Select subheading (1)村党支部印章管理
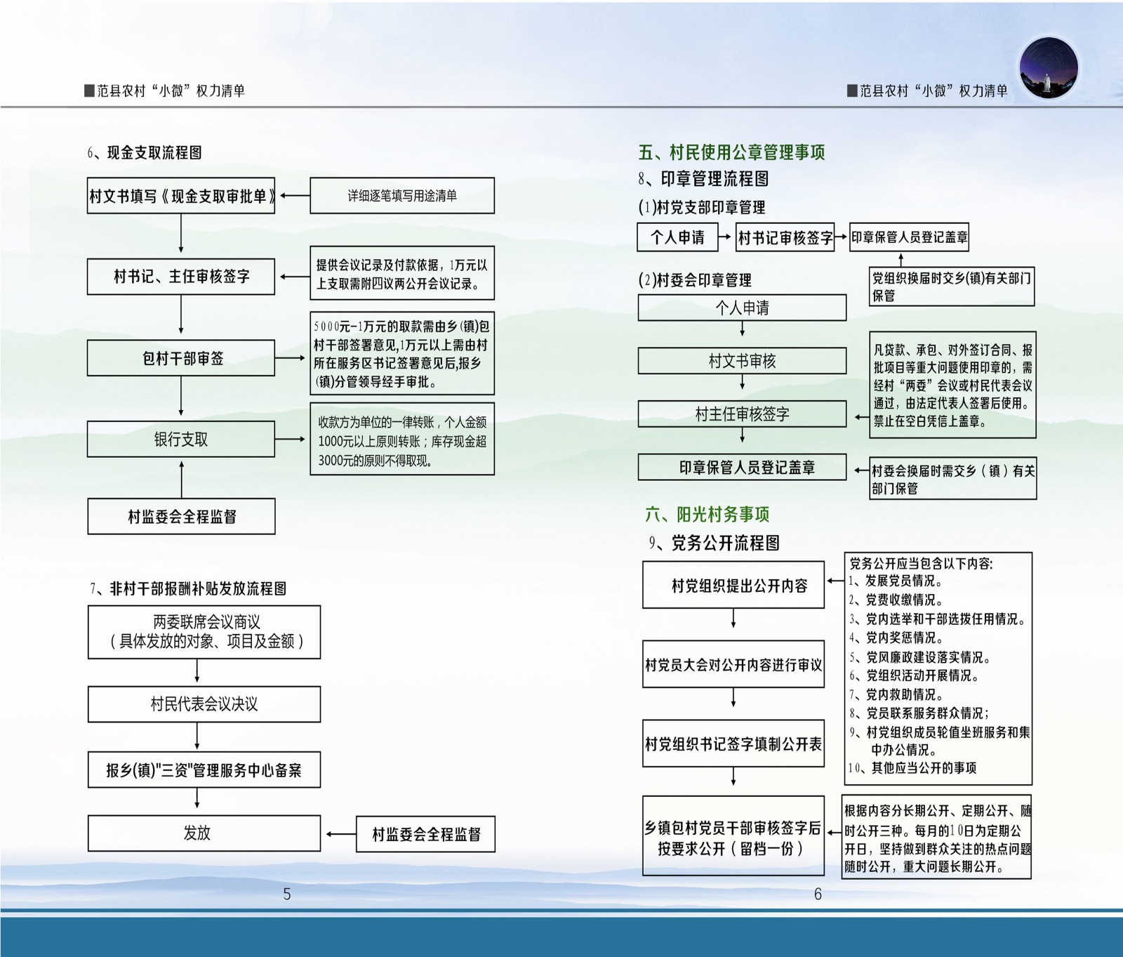The width and height of the screenshot is (1123, 957). point(702,207)
